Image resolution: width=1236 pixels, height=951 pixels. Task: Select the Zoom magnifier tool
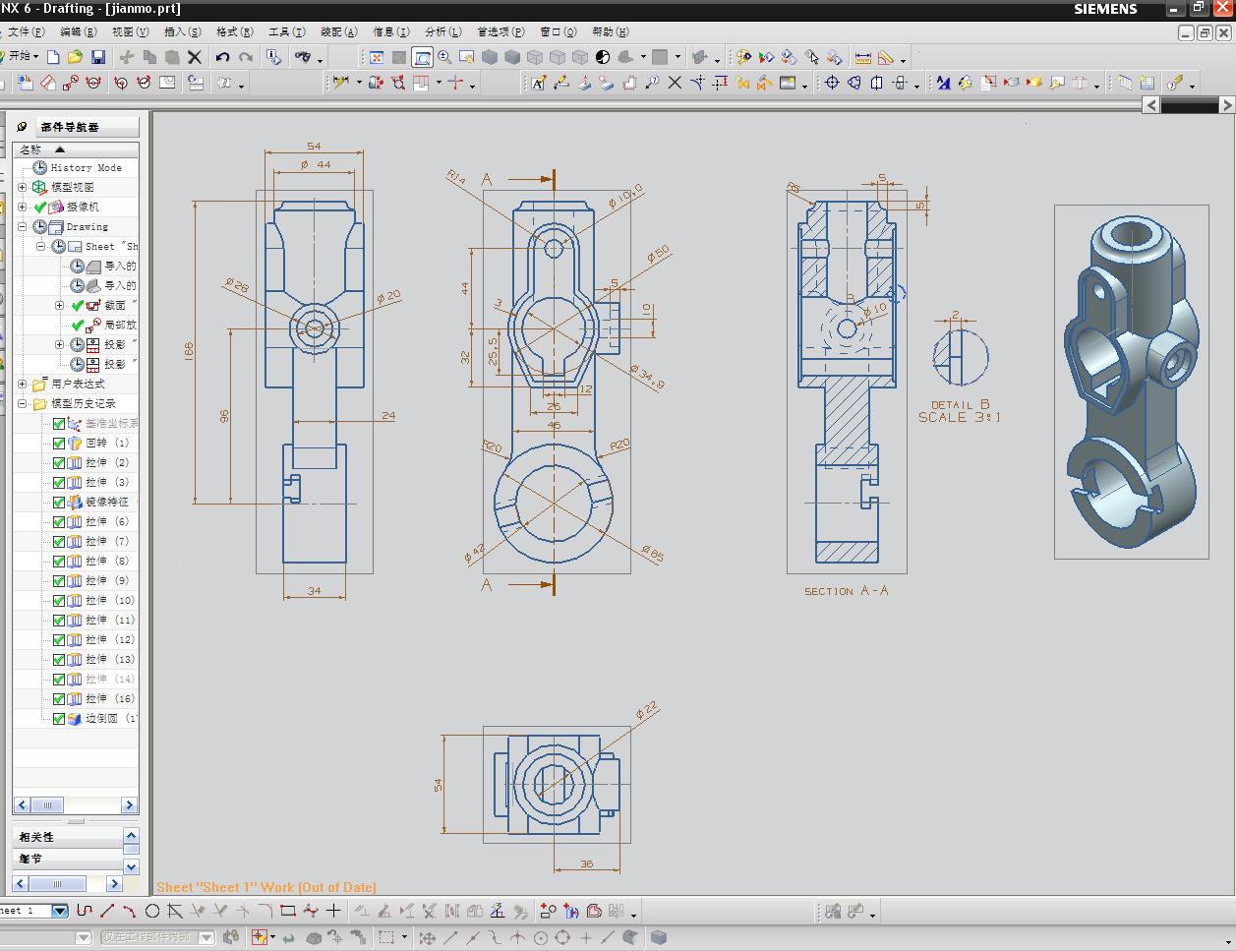click(444, 58)
